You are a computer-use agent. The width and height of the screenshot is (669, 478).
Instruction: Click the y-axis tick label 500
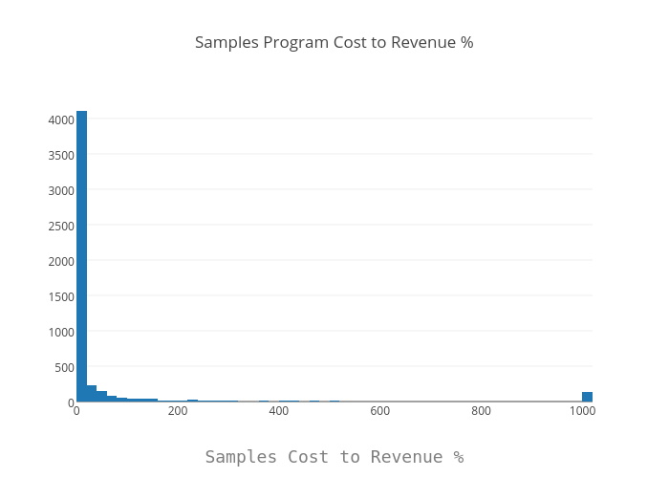click(x=64, y=367)
